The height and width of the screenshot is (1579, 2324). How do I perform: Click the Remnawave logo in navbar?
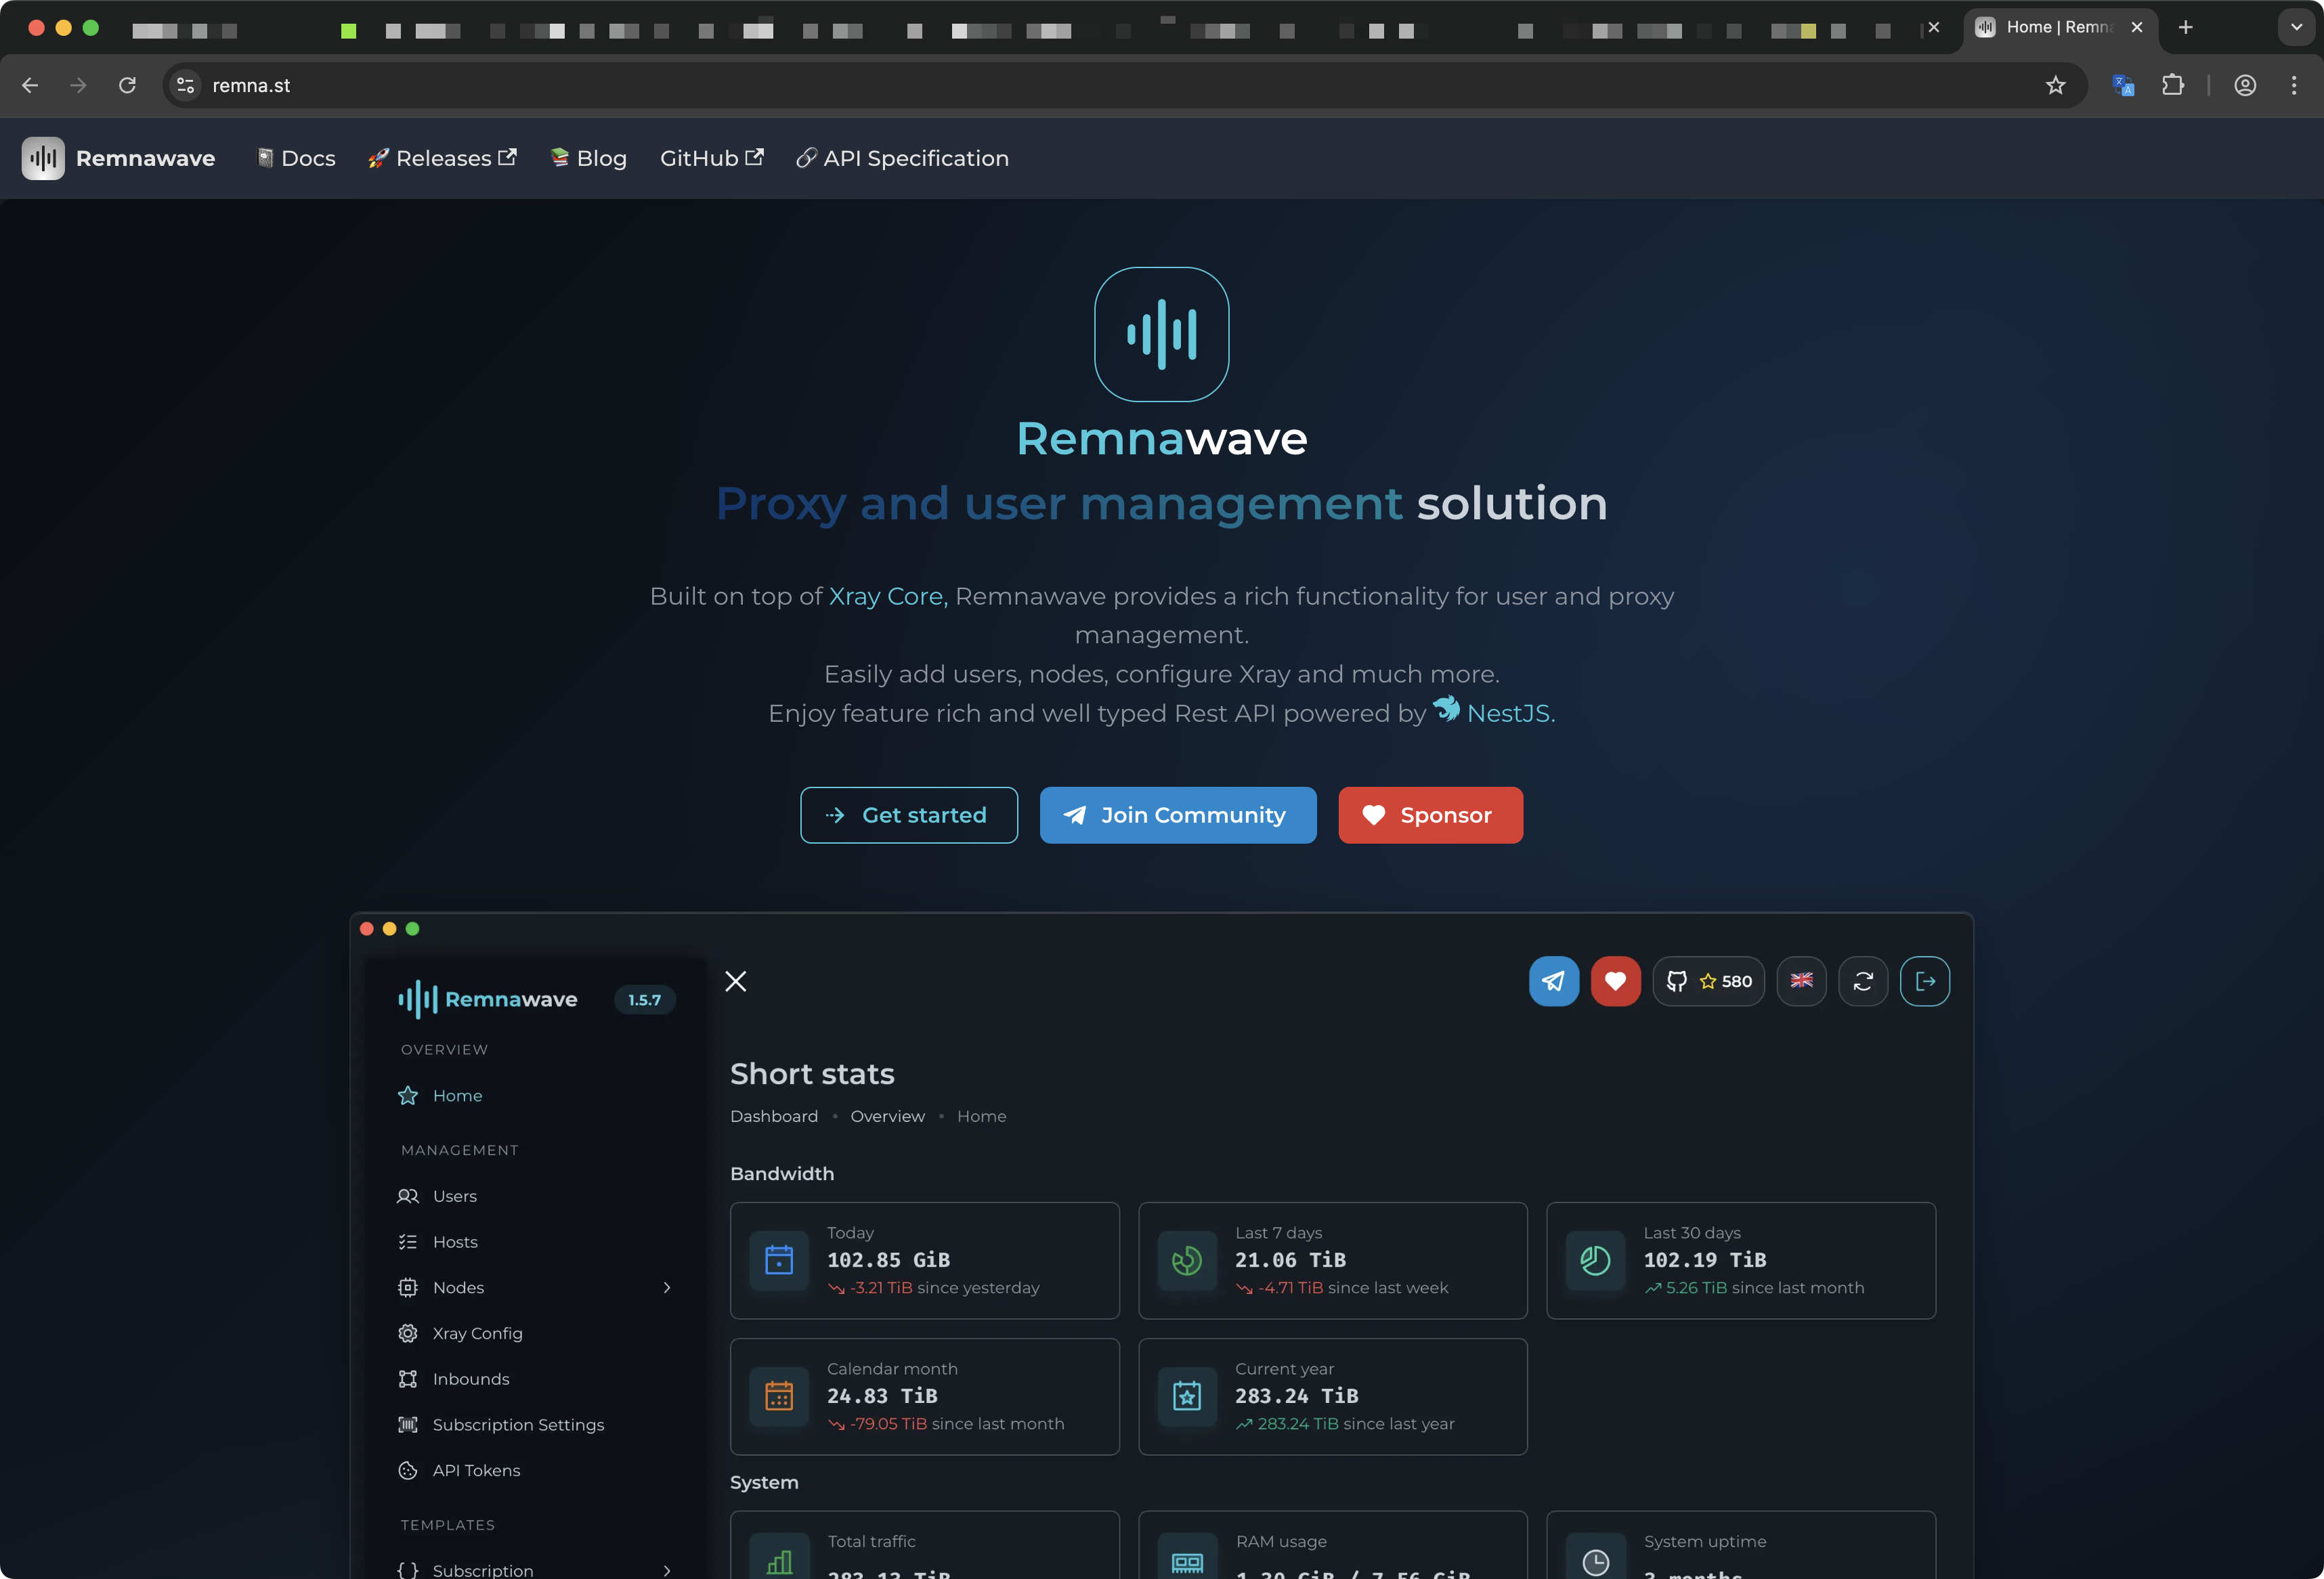[118, 158]
